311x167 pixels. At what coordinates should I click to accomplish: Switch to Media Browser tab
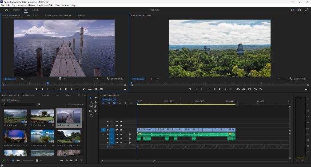tap(29, 95)
